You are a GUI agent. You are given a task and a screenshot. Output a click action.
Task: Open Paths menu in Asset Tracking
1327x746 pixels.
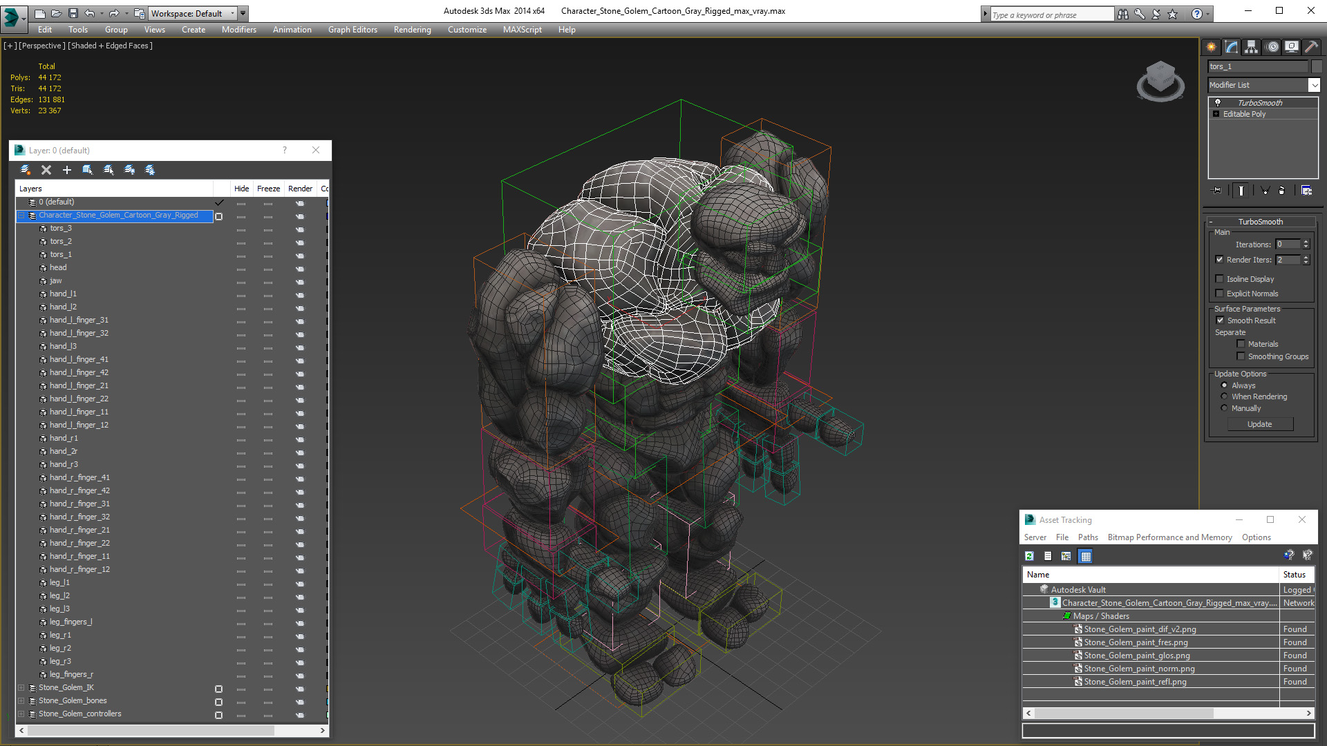[x=1088, y=537]
